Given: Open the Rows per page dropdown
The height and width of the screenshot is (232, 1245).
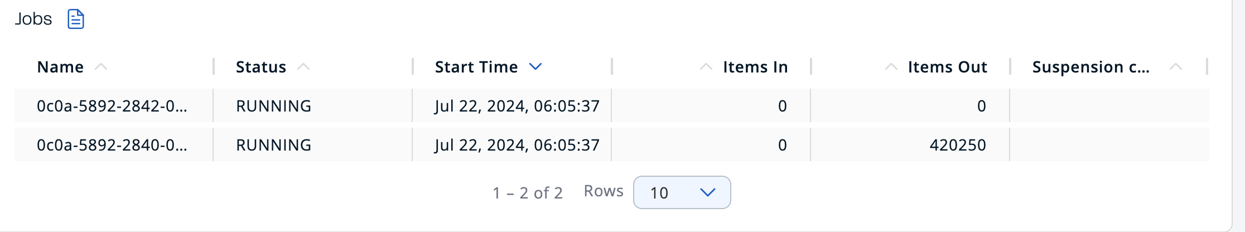Looking at the screenshot, I should tap(682, 192).
